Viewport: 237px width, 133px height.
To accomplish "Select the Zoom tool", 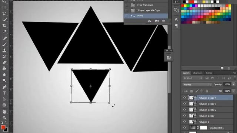I will (x=4, y=117).
